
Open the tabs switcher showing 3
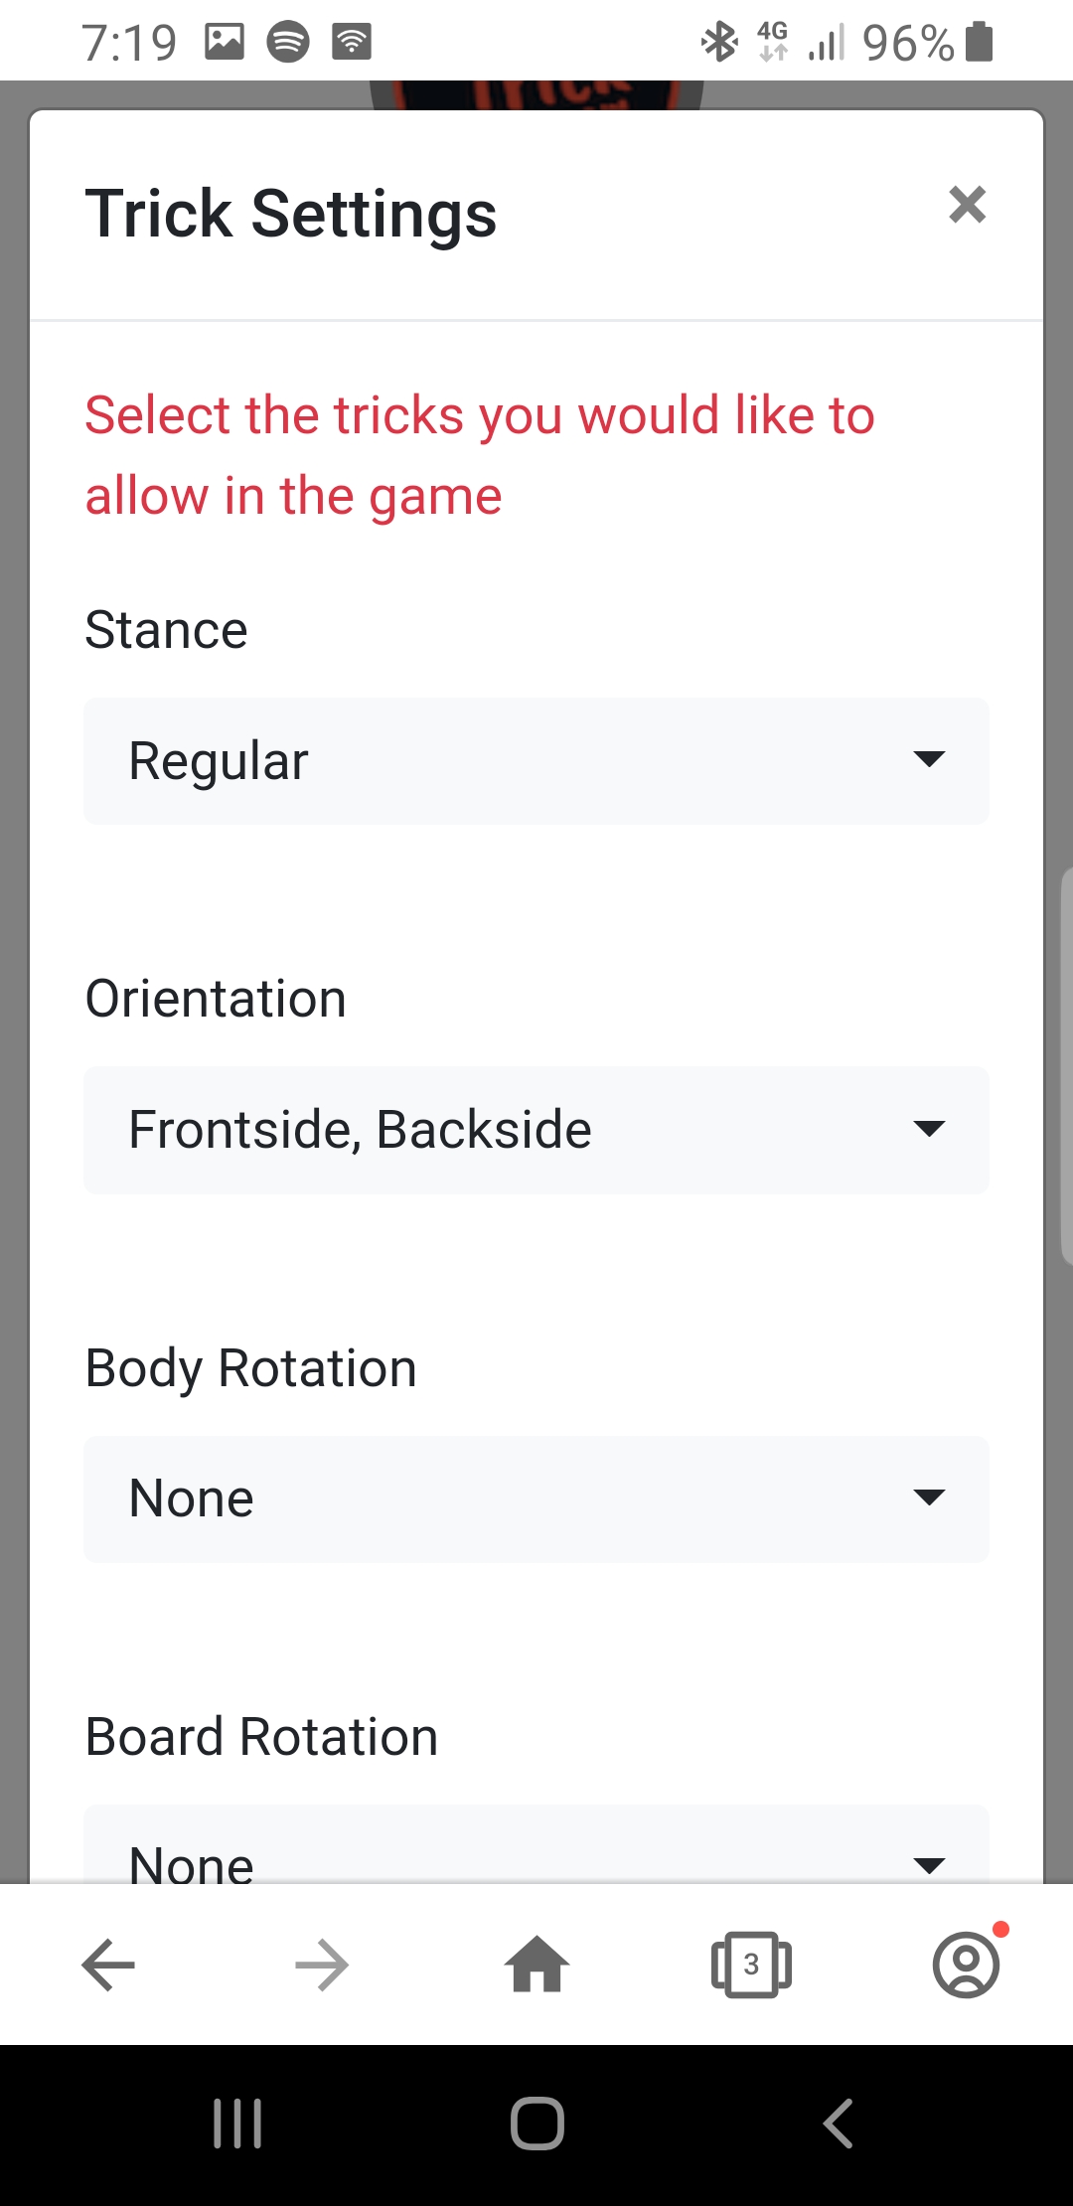pos(751,1965)
